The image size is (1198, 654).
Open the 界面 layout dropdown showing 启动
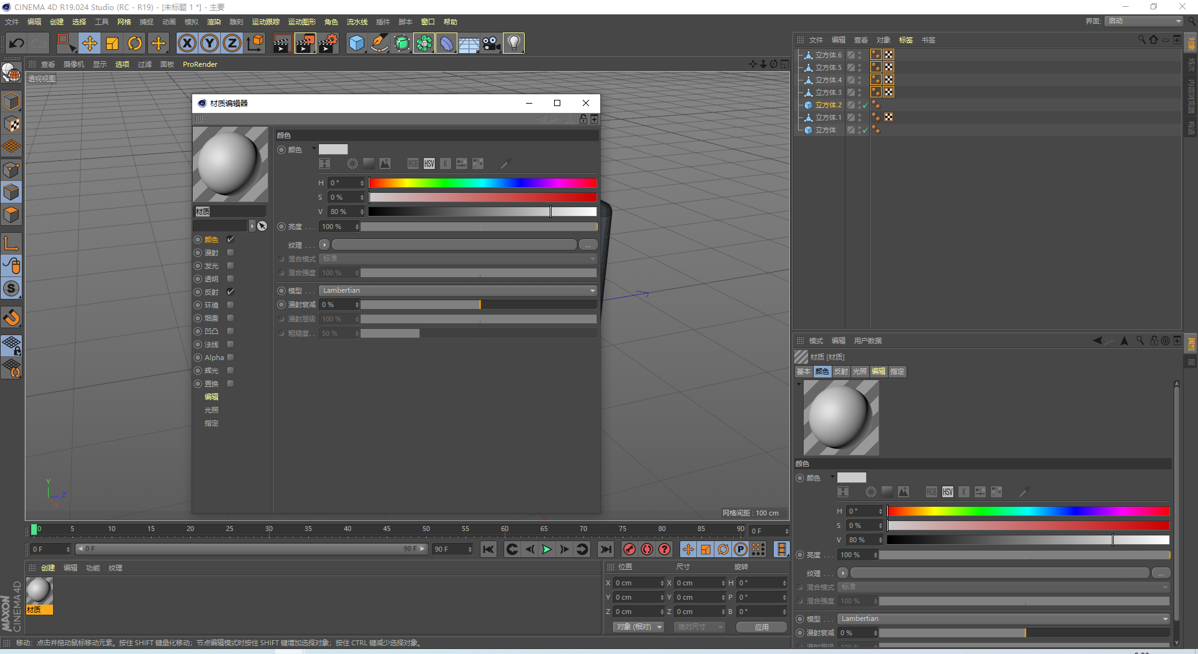1144,21
